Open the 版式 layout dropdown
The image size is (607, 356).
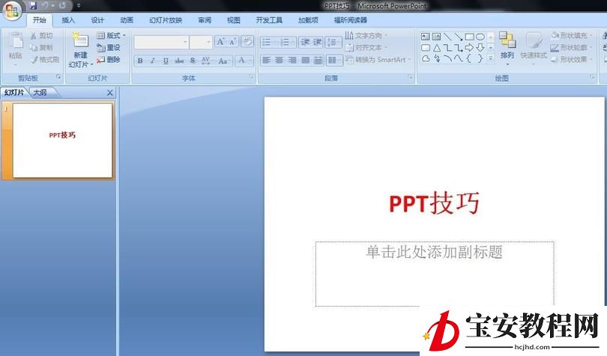[111, 36]
